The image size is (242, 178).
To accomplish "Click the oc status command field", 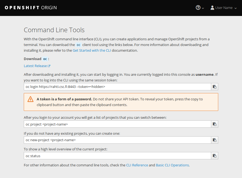I will pyautogui.click(x=117, y=156).
